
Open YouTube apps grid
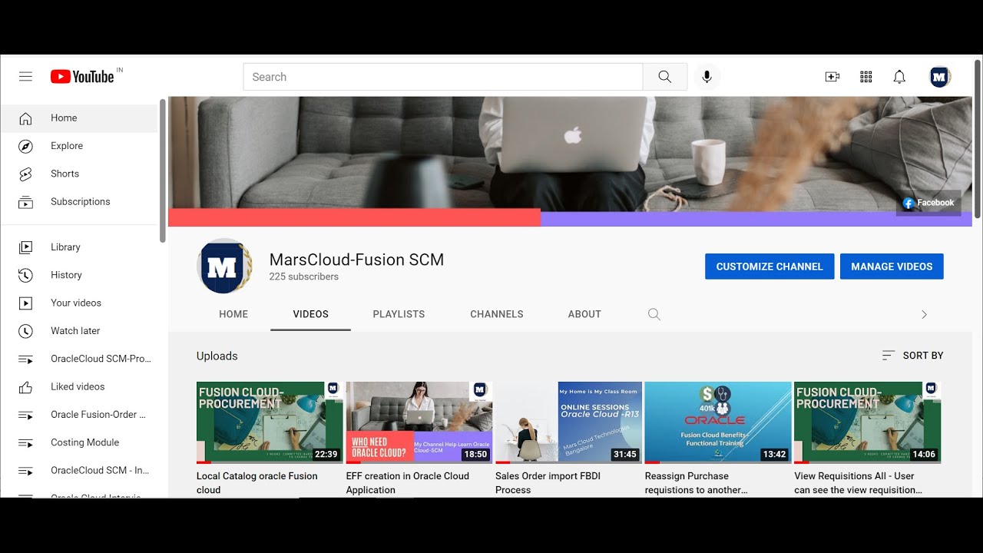coord(866,77)
